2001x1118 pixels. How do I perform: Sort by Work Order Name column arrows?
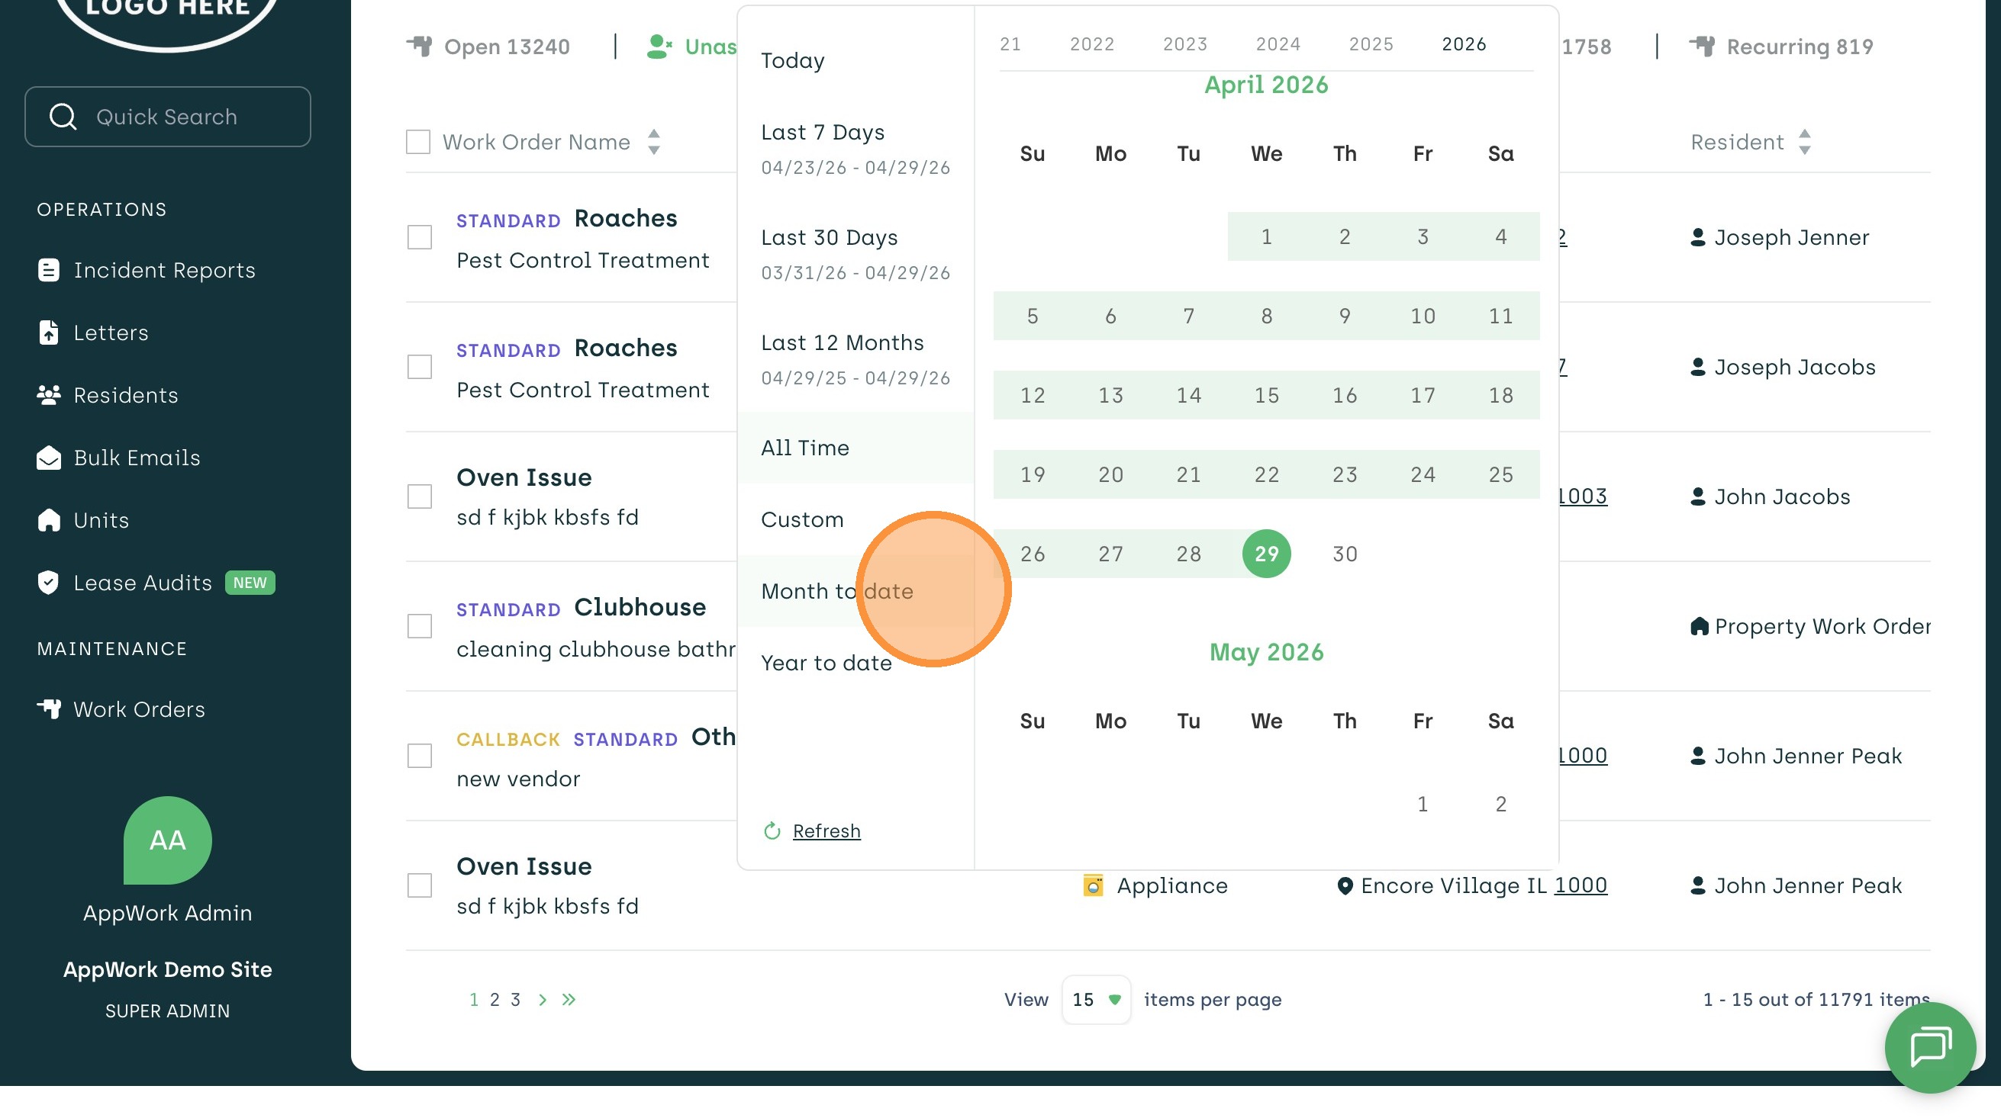click(x=654, y=142)
